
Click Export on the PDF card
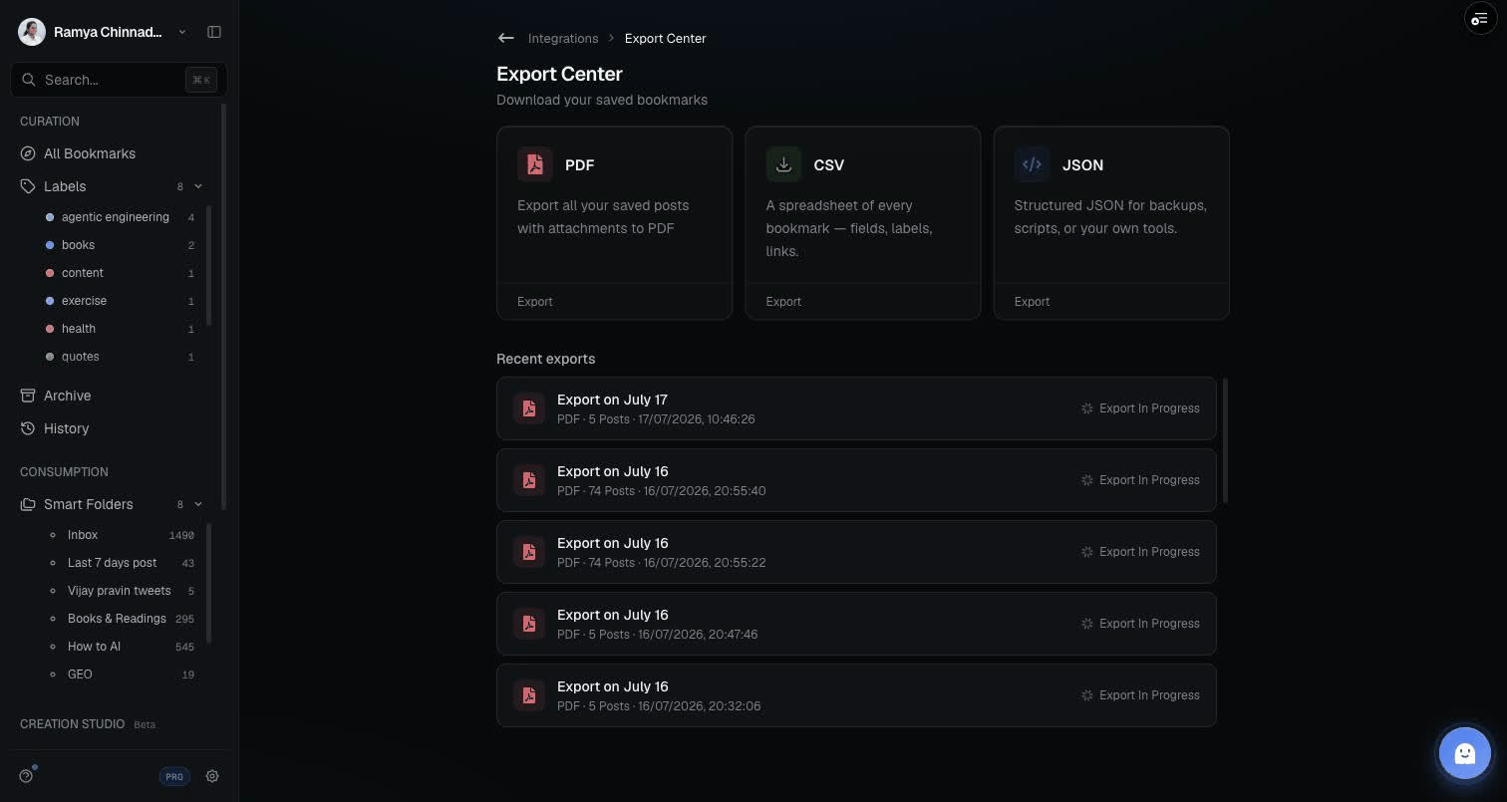(x=535, y=301)
